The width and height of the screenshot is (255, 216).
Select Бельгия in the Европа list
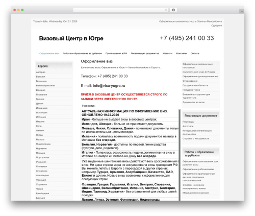(x=40, y=77)
